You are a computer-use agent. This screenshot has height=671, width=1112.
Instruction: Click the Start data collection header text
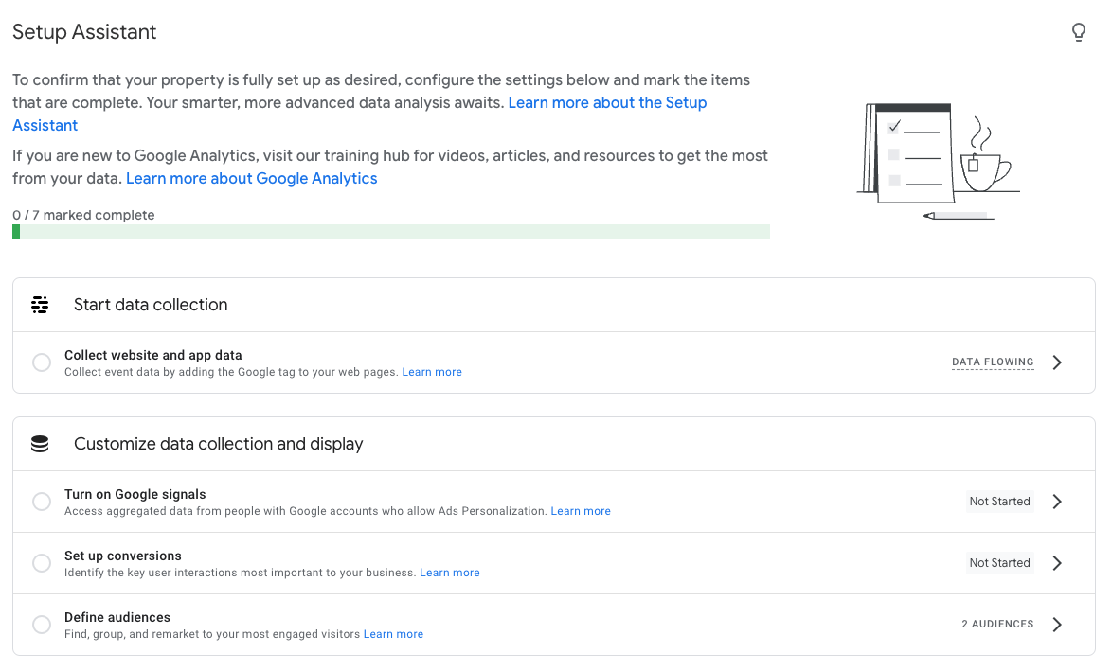pos(151,305)
